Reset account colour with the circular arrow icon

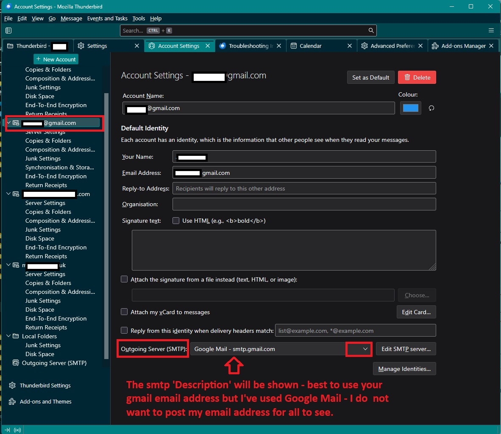[x=431, y=108]
